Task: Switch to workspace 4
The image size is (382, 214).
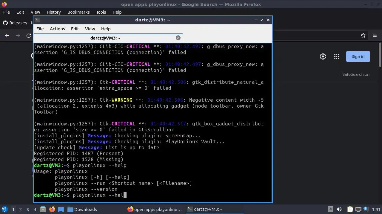Action: 35,210
